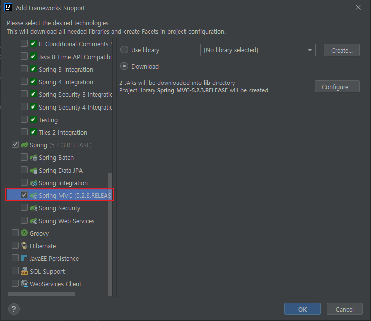
Task: Select the Download radio button
Action: click(x=124, y=66)
